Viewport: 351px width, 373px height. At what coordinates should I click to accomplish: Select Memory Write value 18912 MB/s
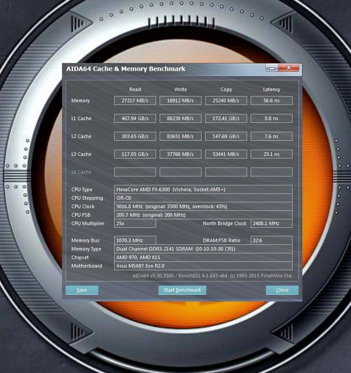181,101
